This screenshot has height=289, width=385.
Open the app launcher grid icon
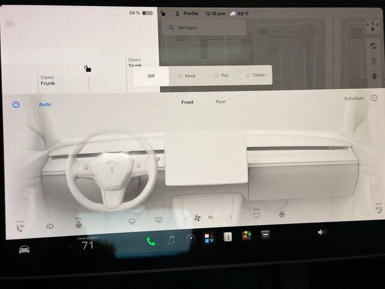(209, 238)
